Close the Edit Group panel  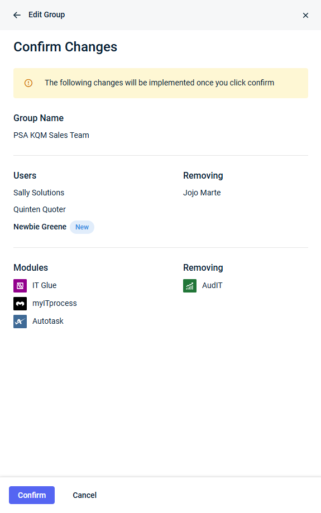(305, 16)
